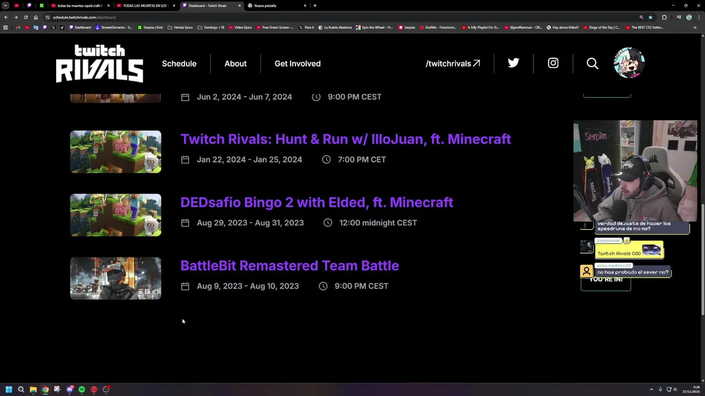The height and width of the screenshot is (396, 705).
Task: Open the Get Involved menu item
Action: pos(297,63)
